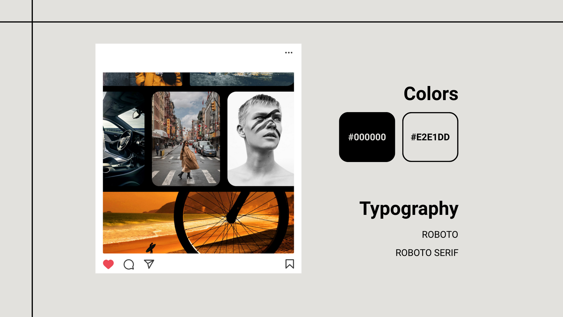Click the white post card header area

(198, 58)
